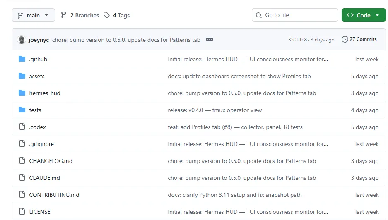Open the CONTRIBUTING.md file

point(54,195)
